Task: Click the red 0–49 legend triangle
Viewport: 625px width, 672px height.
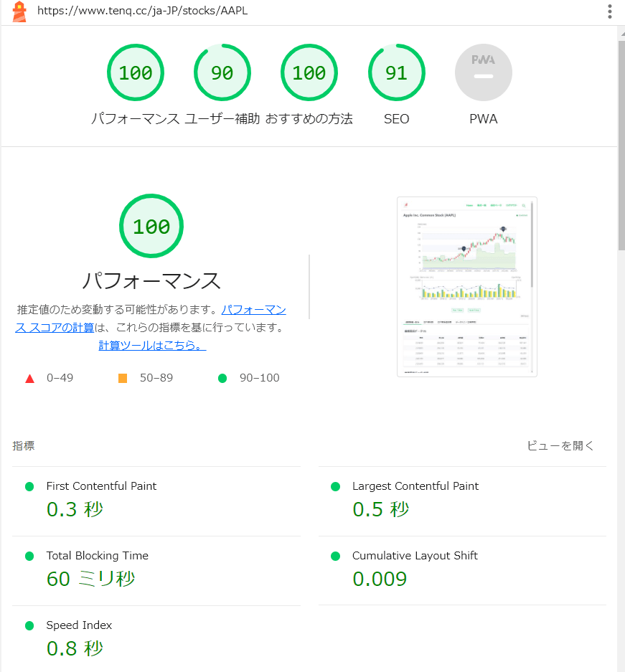Action: pos(29,379)
